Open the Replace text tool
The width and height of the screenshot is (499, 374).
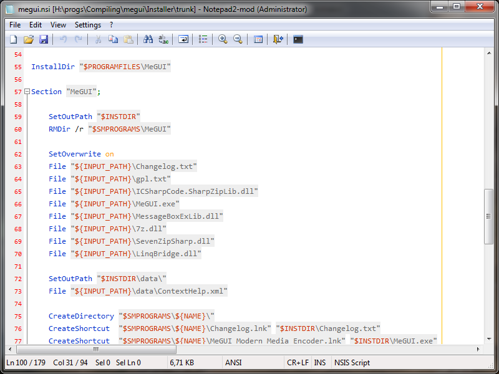(x=163, y=39)
